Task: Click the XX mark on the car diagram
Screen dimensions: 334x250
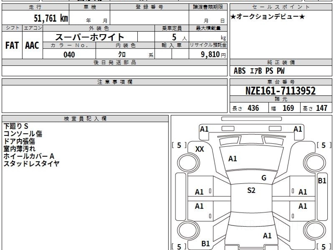Action: pyautogui.click(x=200, y=149)
